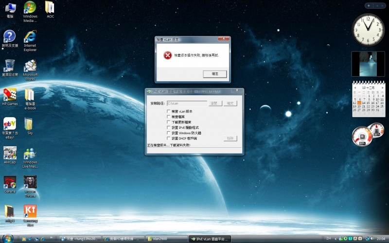
Task: Launch the AMCap desktop shortcut
Action: coord(10,155)
